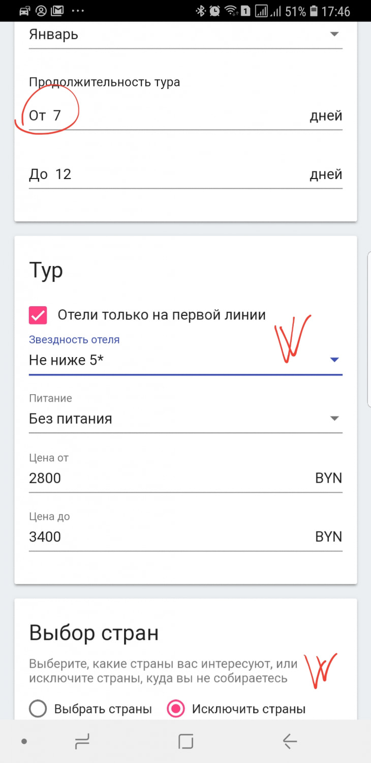Select the 'Исключить страны' radio button
This screenshot has height=763, width=371.
(x=176, y=709)
